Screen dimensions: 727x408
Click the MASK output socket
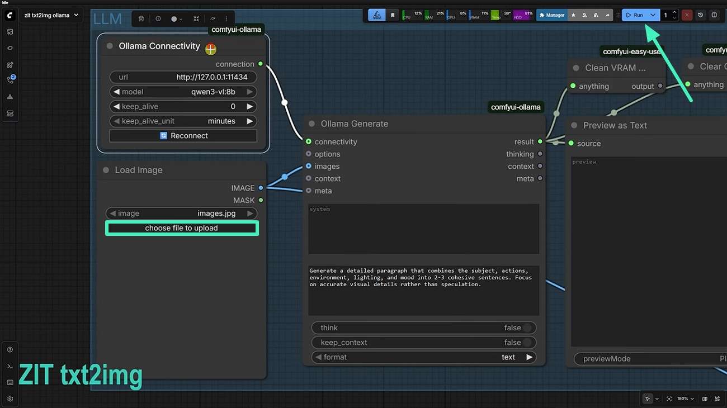[261, 200]
